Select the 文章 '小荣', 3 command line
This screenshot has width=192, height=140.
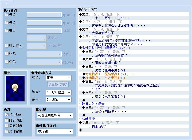pos(134,22)
